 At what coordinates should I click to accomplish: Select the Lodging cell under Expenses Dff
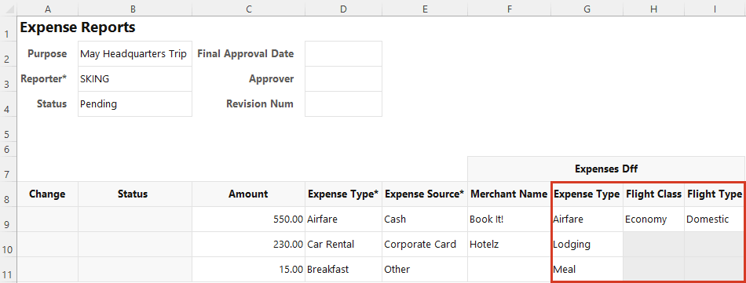(587, 245)
